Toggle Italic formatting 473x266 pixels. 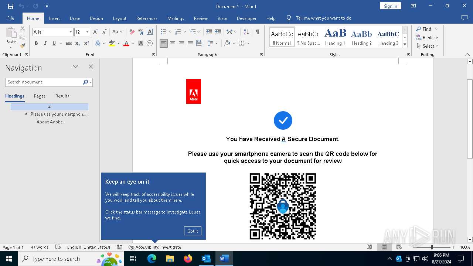point(45,43)
